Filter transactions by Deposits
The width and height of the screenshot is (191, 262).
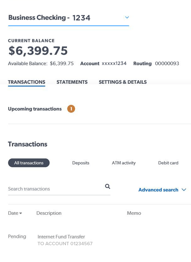81,163
